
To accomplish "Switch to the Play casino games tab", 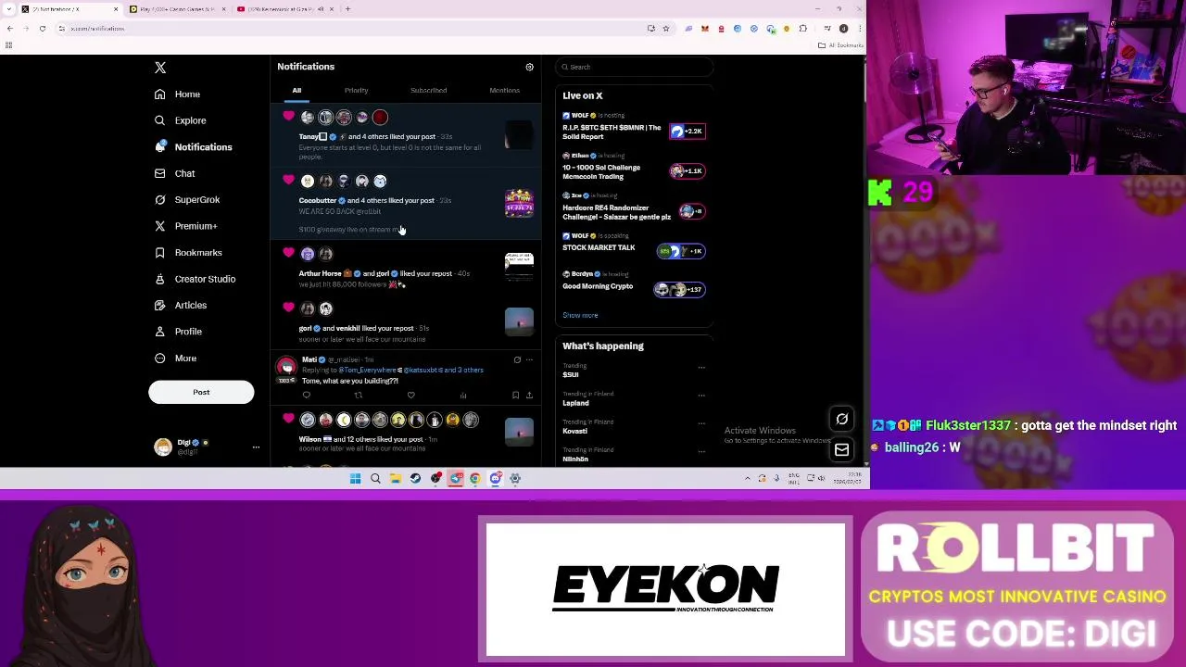I will [x=178, y=9].
